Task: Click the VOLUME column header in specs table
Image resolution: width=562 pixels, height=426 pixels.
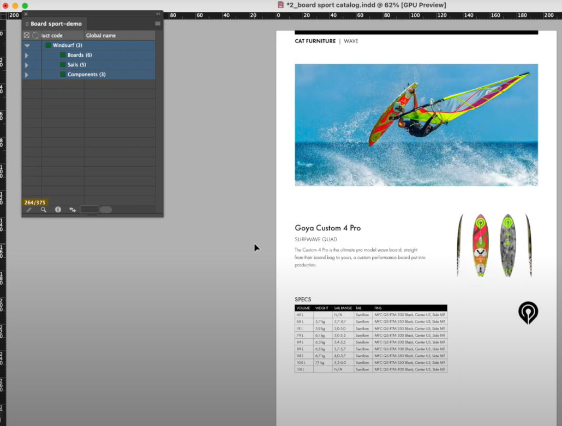Action: click(303, 308)
